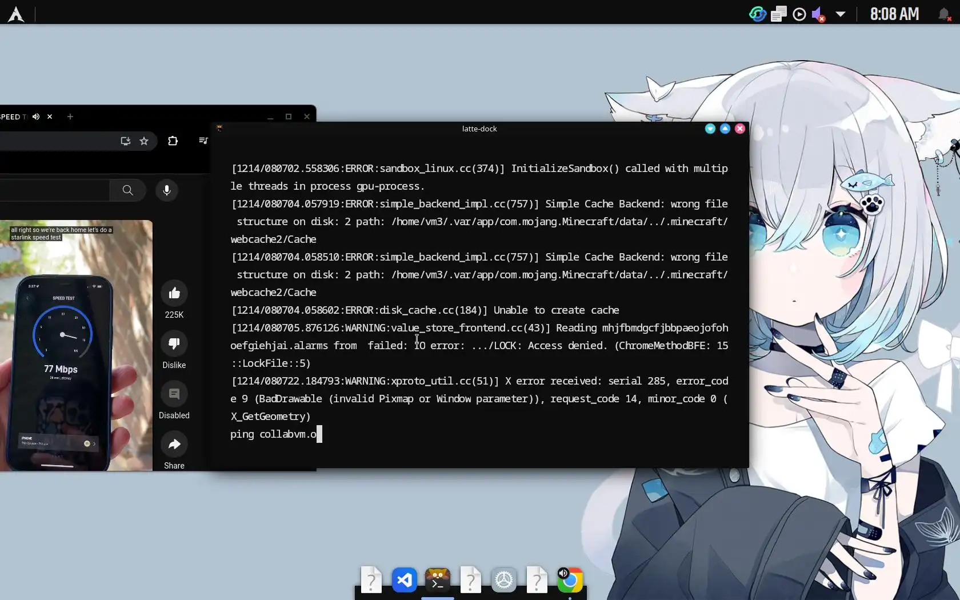Viewport: 960px width, 600px height.
Task: Open the notifications bell in the panel
Action: point(944,14)
